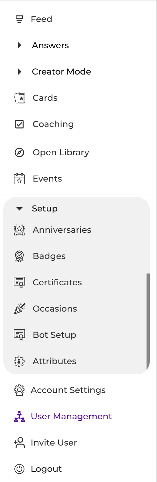Click the Events calendar icon
The image size is (157, 482).
click(19, 179)
